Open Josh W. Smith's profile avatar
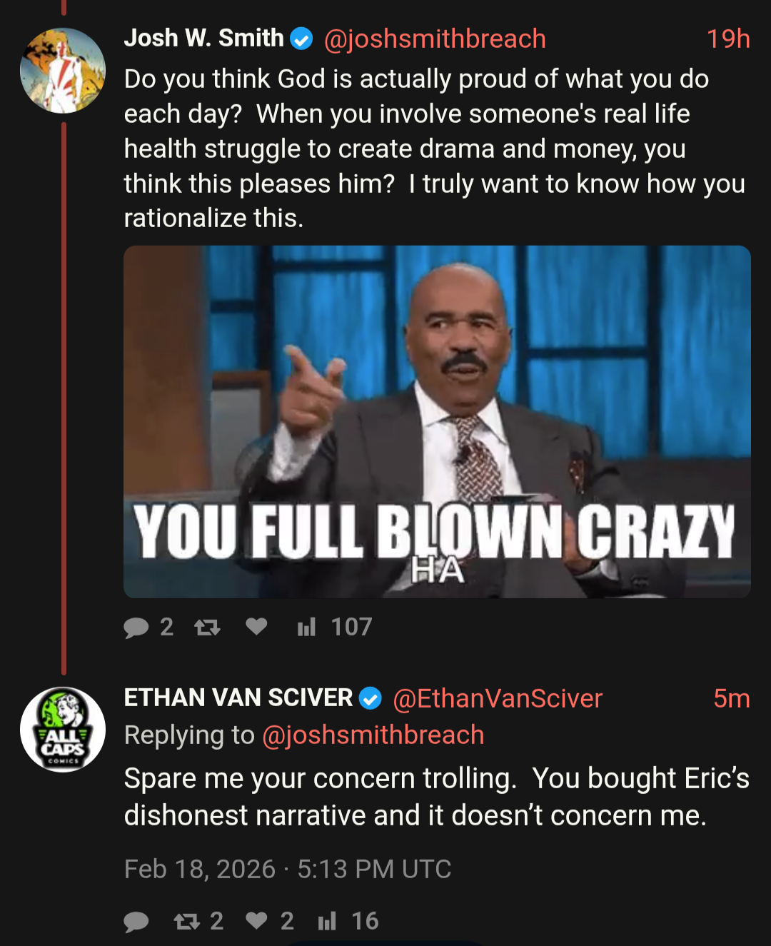Viewport: 771px width, 946px height. click(x=63, y=71)
